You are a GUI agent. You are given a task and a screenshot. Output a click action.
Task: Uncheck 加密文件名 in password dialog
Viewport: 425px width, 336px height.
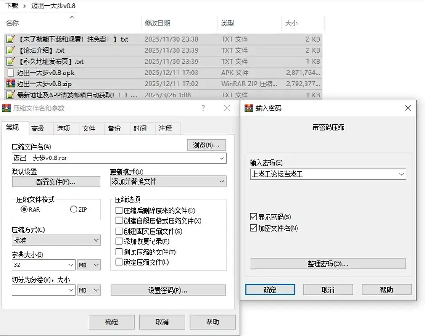pos(253,228)
